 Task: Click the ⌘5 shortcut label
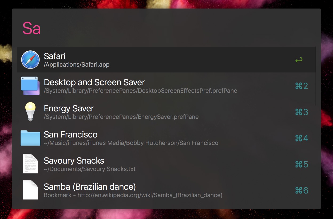pos(302,164)
